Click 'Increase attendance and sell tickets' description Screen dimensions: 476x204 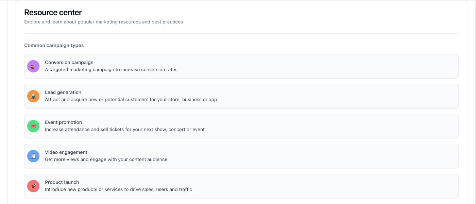pyautogui.click(x=125, y=130)
